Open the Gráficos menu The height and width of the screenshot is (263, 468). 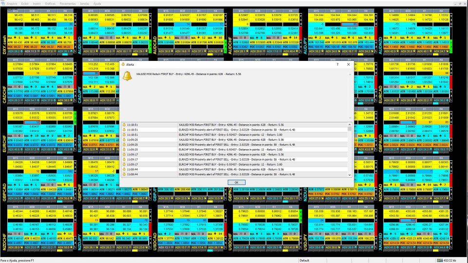pyautogui.click(x=50, y=3)
